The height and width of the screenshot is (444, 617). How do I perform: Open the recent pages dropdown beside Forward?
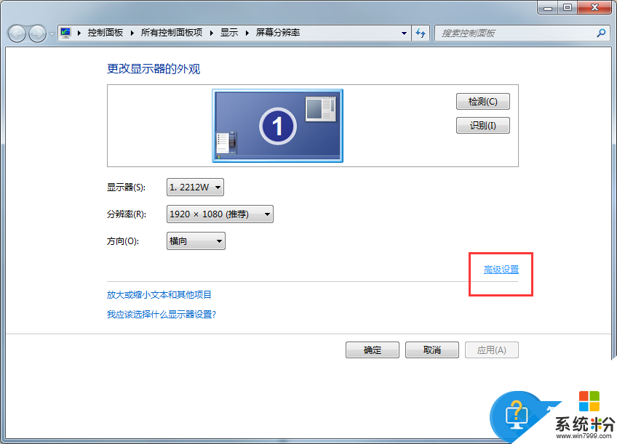click(52, 34)
